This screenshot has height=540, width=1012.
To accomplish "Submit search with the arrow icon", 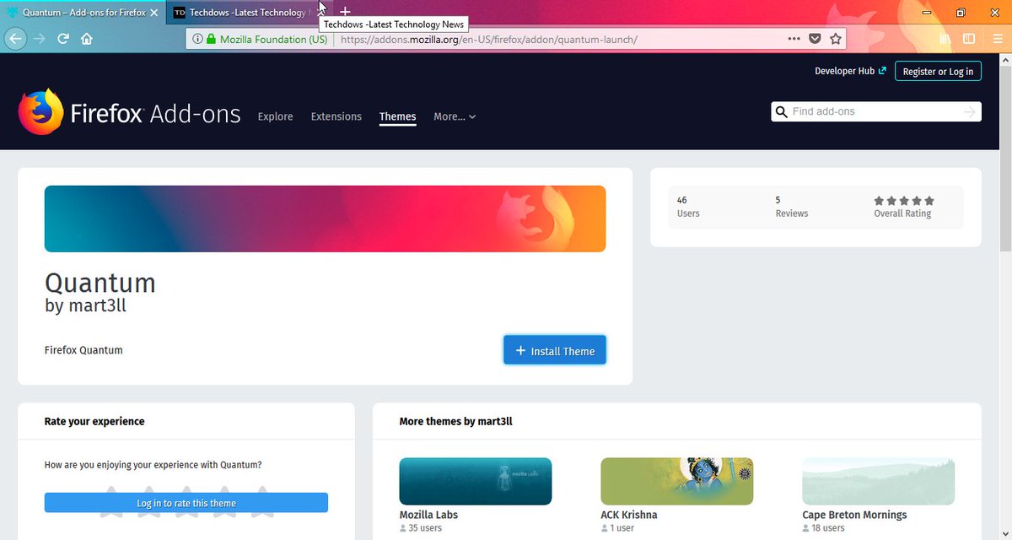I will [969, 111].
